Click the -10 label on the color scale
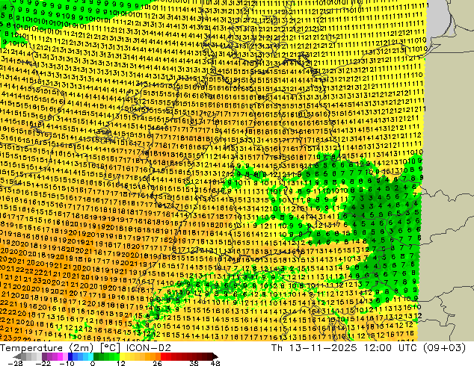This screenshot has height=366, width=474. click(67, 363)
